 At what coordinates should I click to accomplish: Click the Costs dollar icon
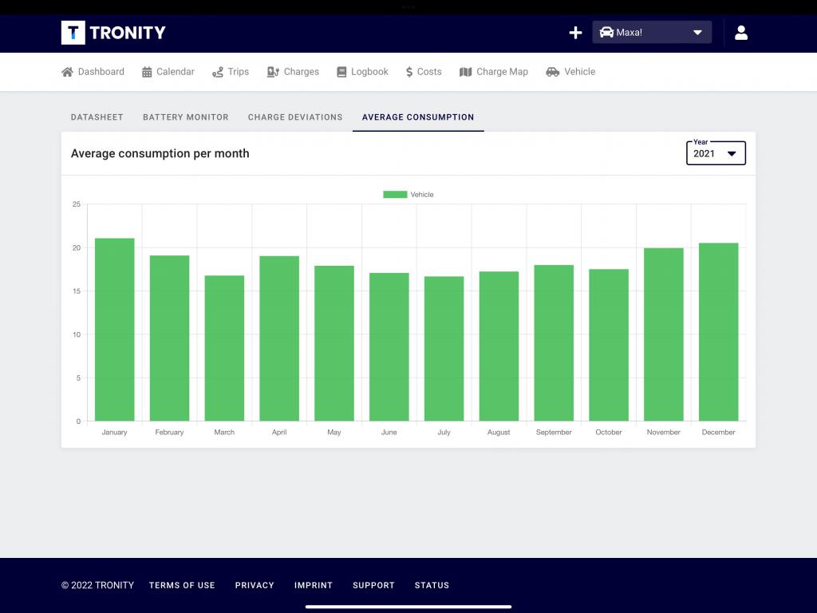pyautogui.click(x=409, y=72)
